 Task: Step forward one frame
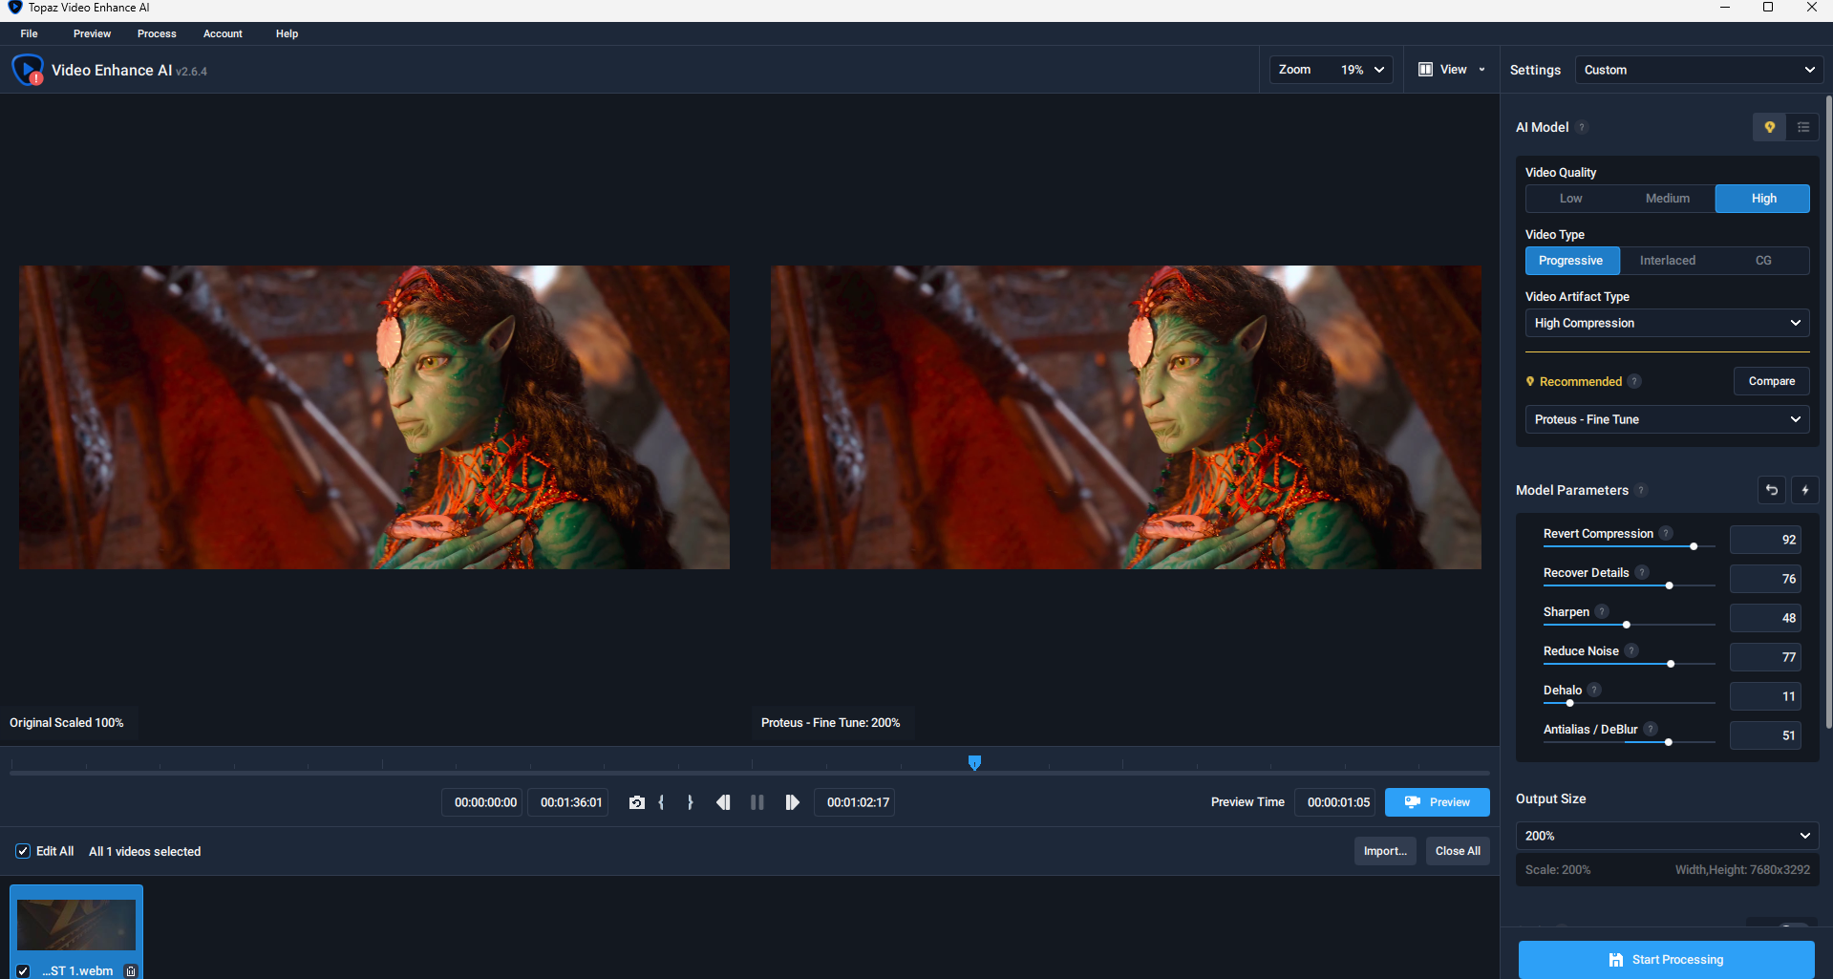792,802
